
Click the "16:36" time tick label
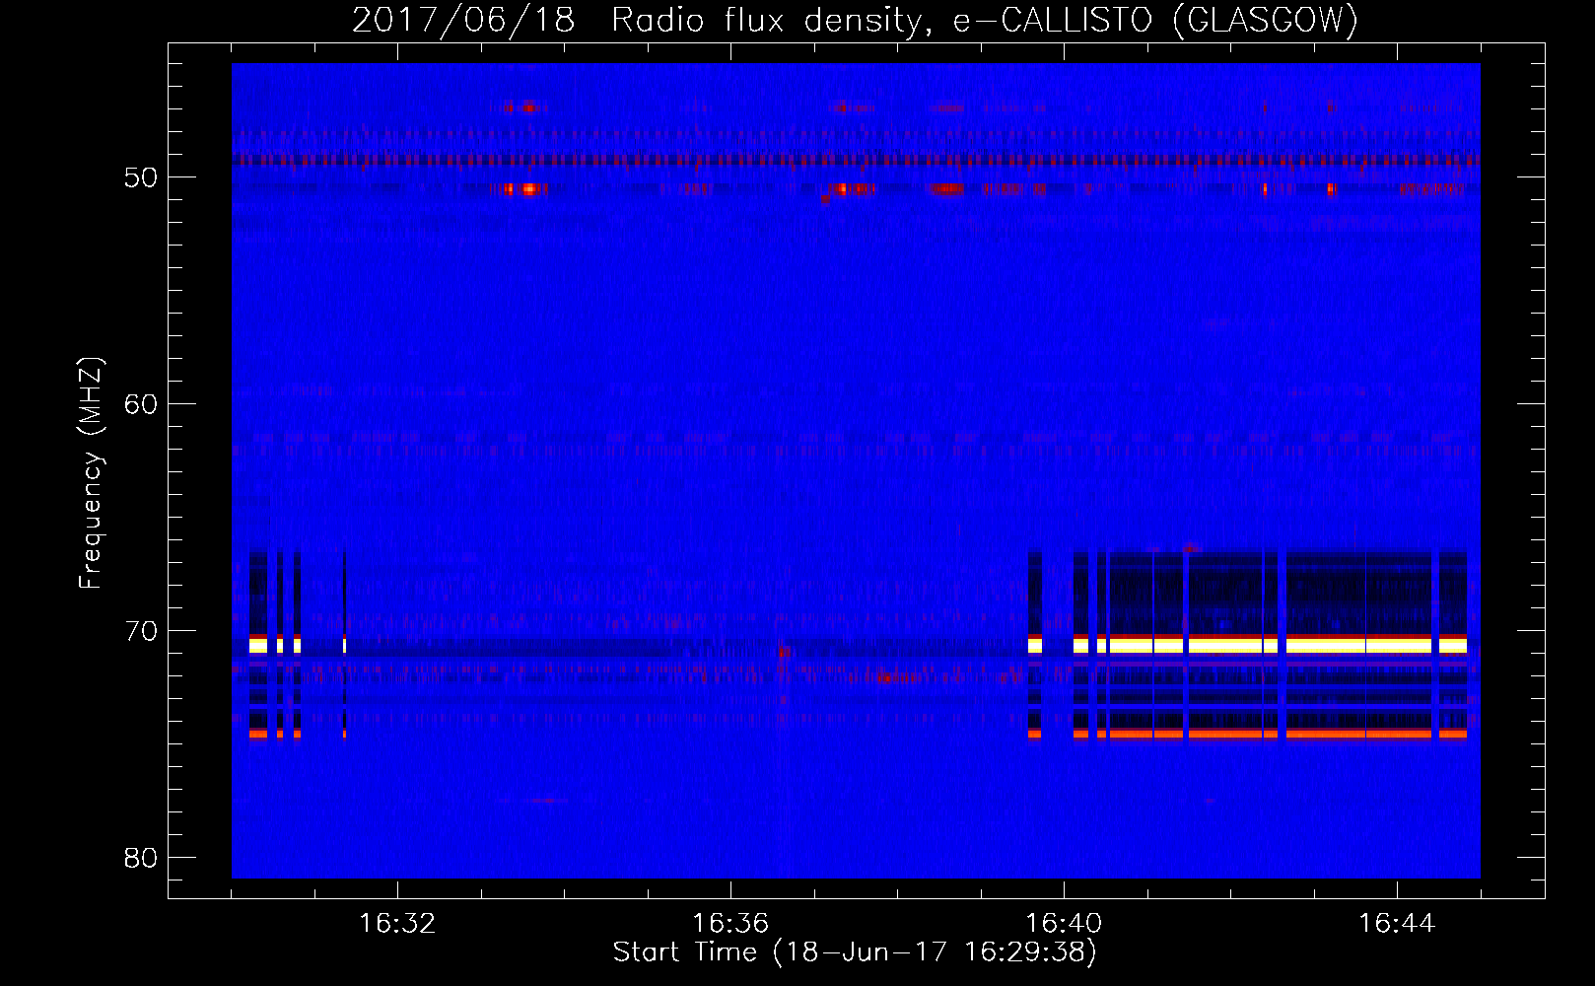coord(730,924)
